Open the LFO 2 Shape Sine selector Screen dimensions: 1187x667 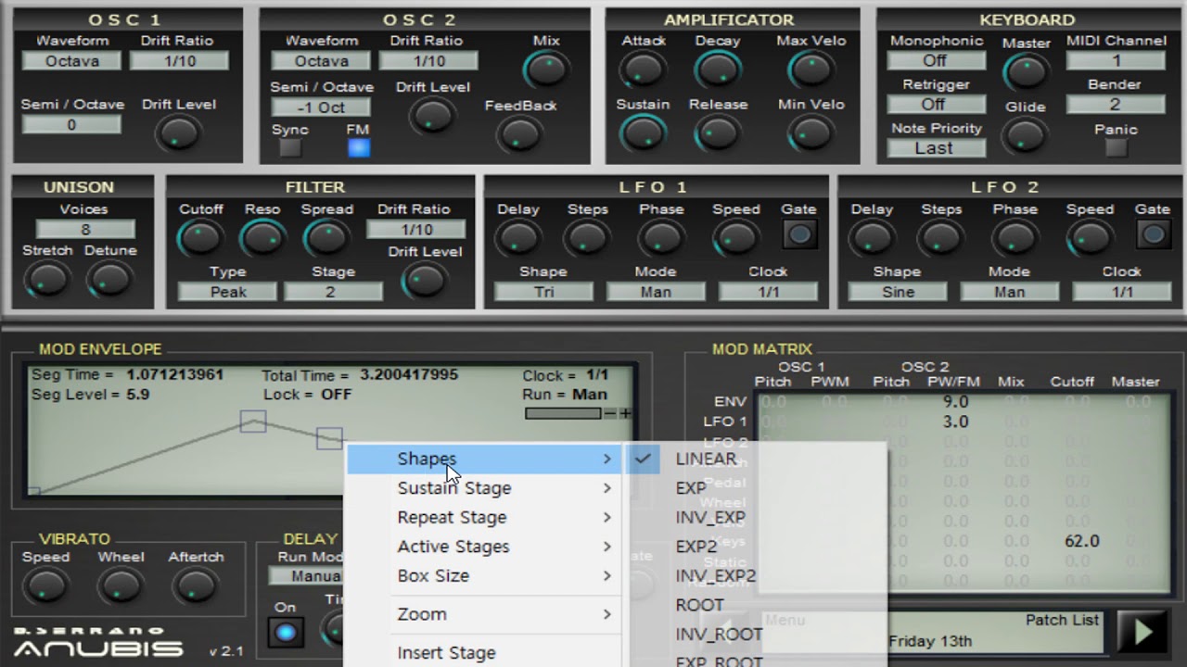click(x=898, y=292)
